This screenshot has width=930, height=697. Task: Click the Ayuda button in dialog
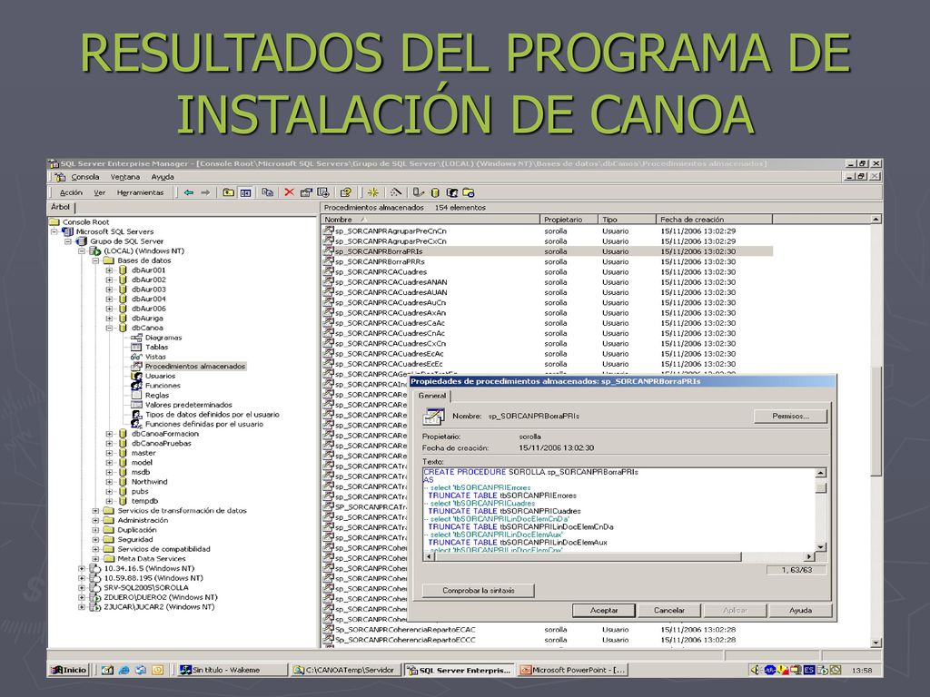tap(800, 610)
